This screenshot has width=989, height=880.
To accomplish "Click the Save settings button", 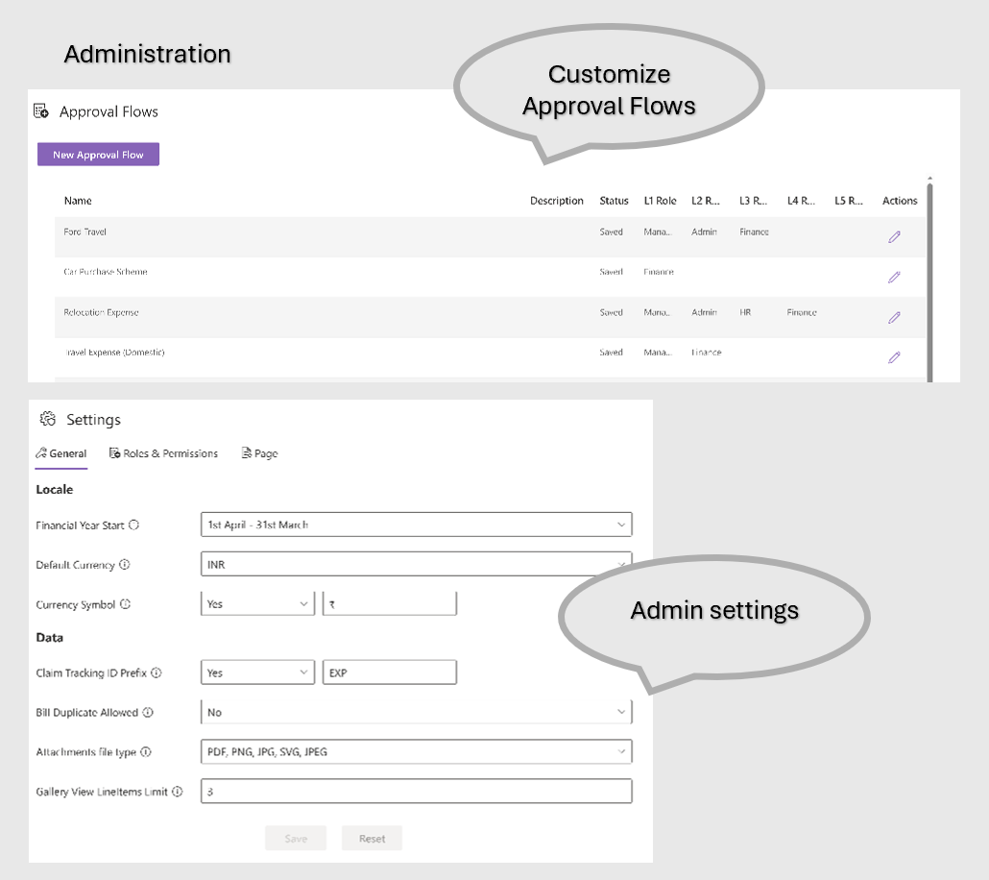I will (x=296, y=839).
